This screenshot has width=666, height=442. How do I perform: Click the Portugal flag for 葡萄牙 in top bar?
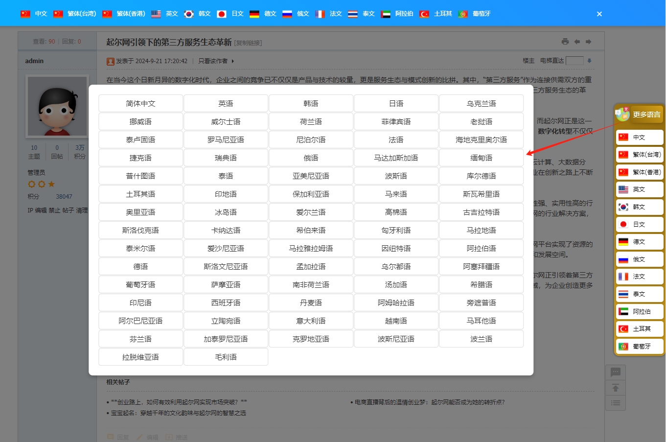click(x=463, y=14)
